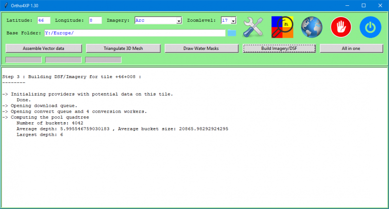The height and width of the screenshot is (209, 389).
Task: Open the ZL magnifier custom zoomlevel icon
Action: (x=283, y=27)
